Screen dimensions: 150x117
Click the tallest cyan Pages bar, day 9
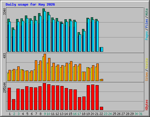45,31
